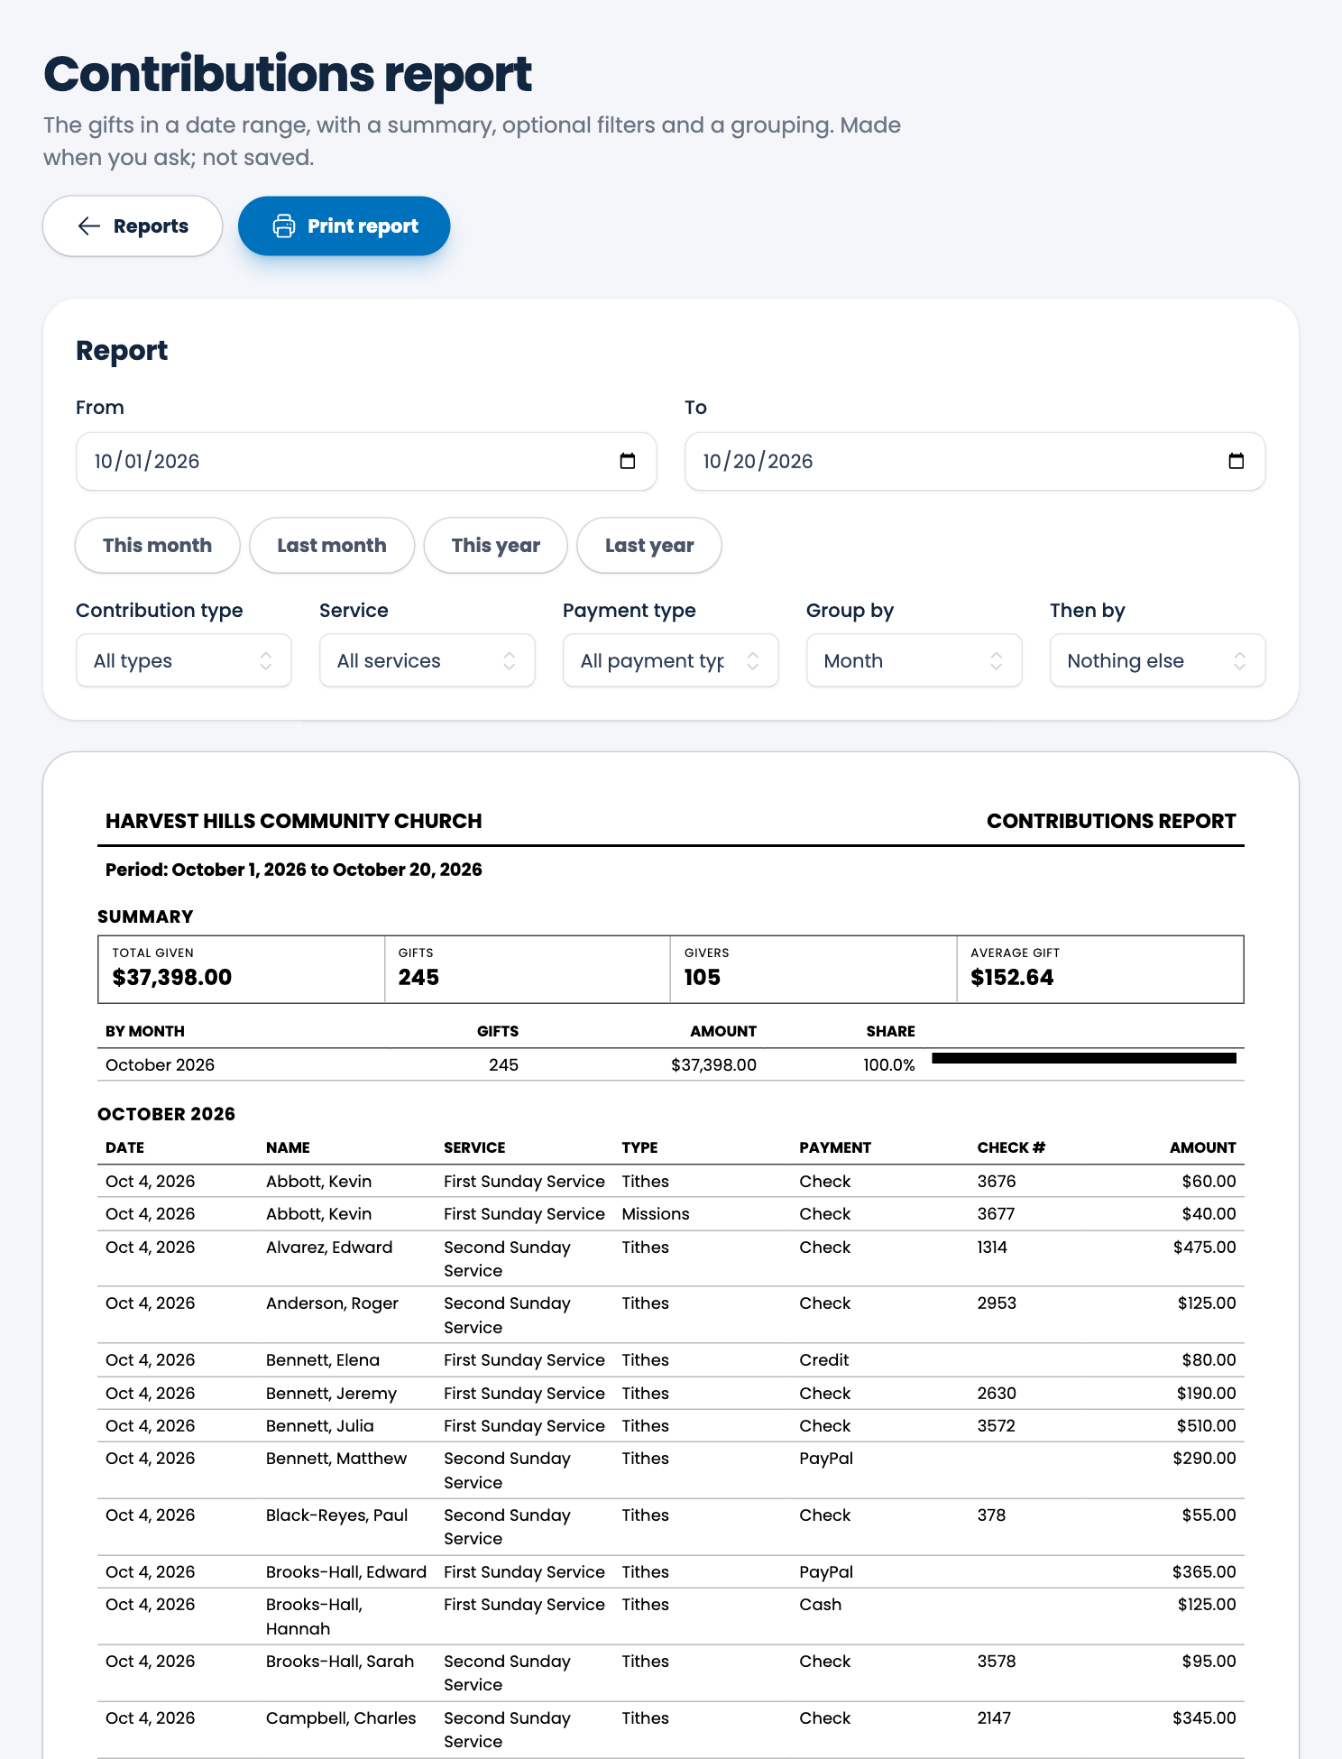Viewport: 1342px width, 1759px height.
Task: Expand the Payment type dropdown
Action: (671, 660)
